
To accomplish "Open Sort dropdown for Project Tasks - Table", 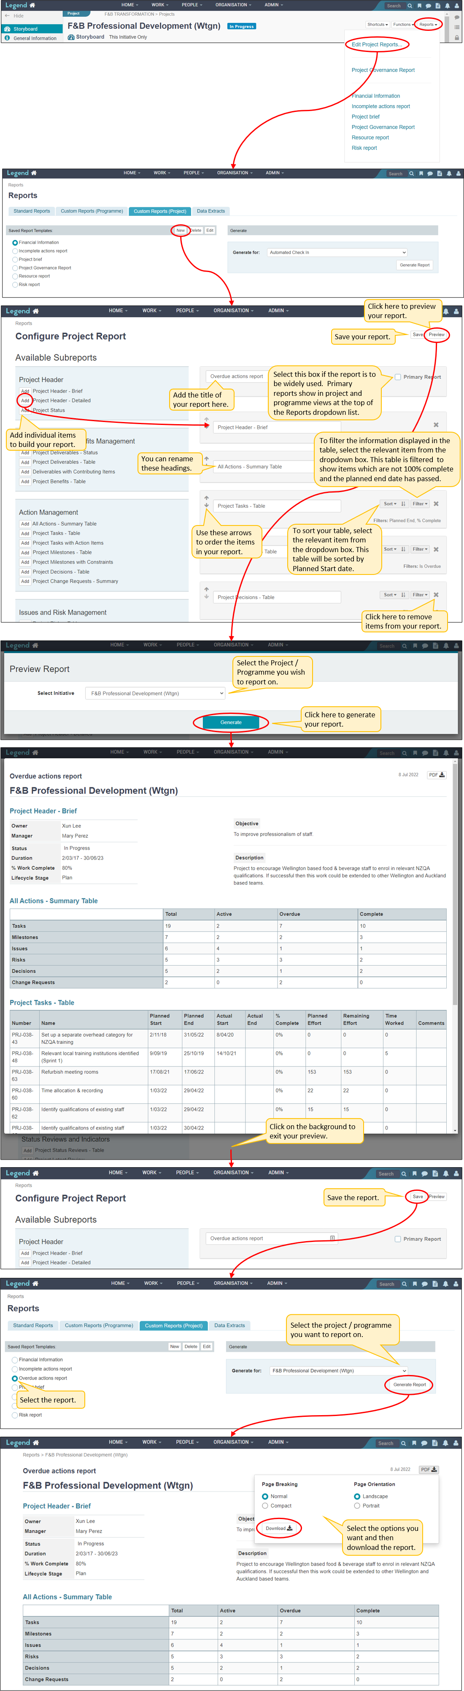I will point(390,504).
